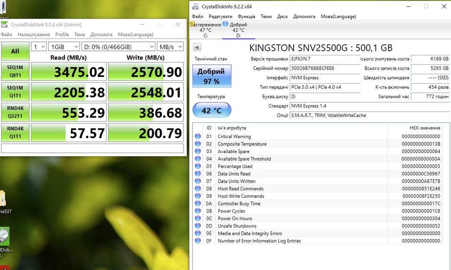Image resolution: width=451 pixels, height=270 pixels.
Task: Open the test count dropdown showing 1
Action: point(38,47)
